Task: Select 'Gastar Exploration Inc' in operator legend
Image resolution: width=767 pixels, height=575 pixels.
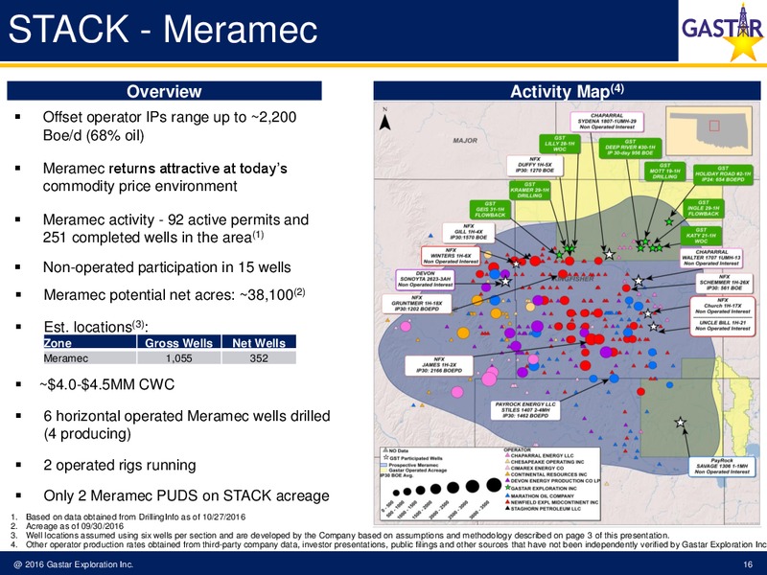Action: [541, 488]
